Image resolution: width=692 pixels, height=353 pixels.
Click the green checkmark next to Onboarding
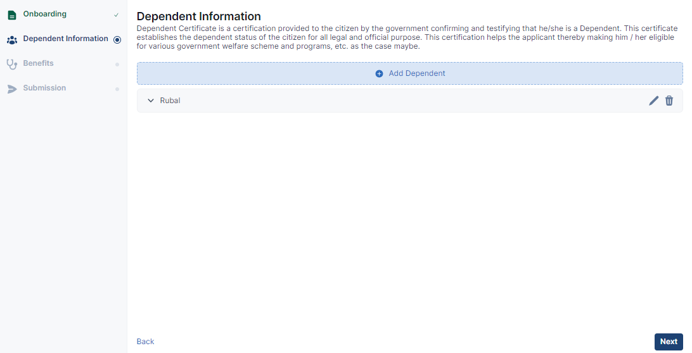117,15
